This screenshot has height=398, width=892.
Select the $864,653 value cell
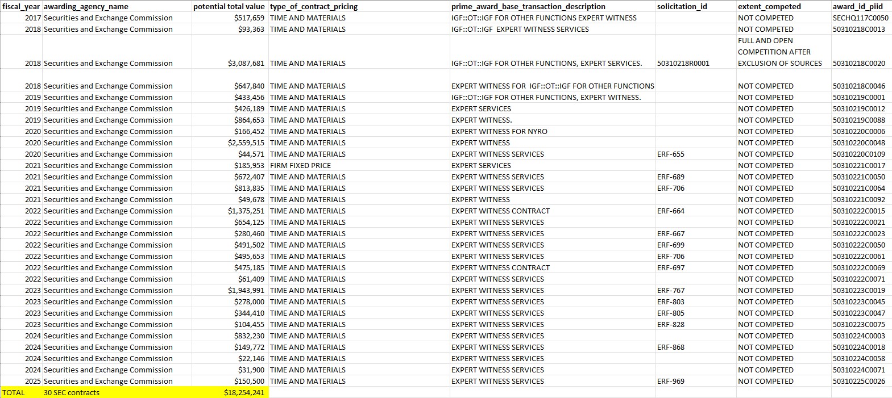230,120
